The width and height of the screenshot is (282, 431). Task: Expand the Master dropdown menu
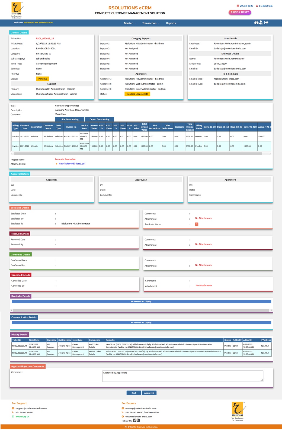(x=129, y=23)
